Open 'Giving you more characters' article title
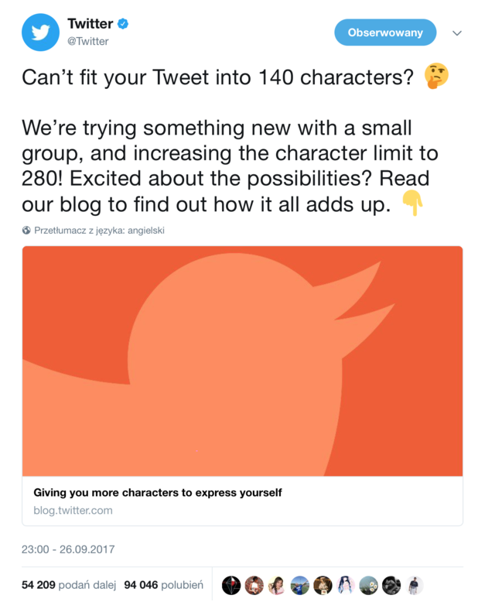This screenshot has height=602, width=478. (158, 492)
